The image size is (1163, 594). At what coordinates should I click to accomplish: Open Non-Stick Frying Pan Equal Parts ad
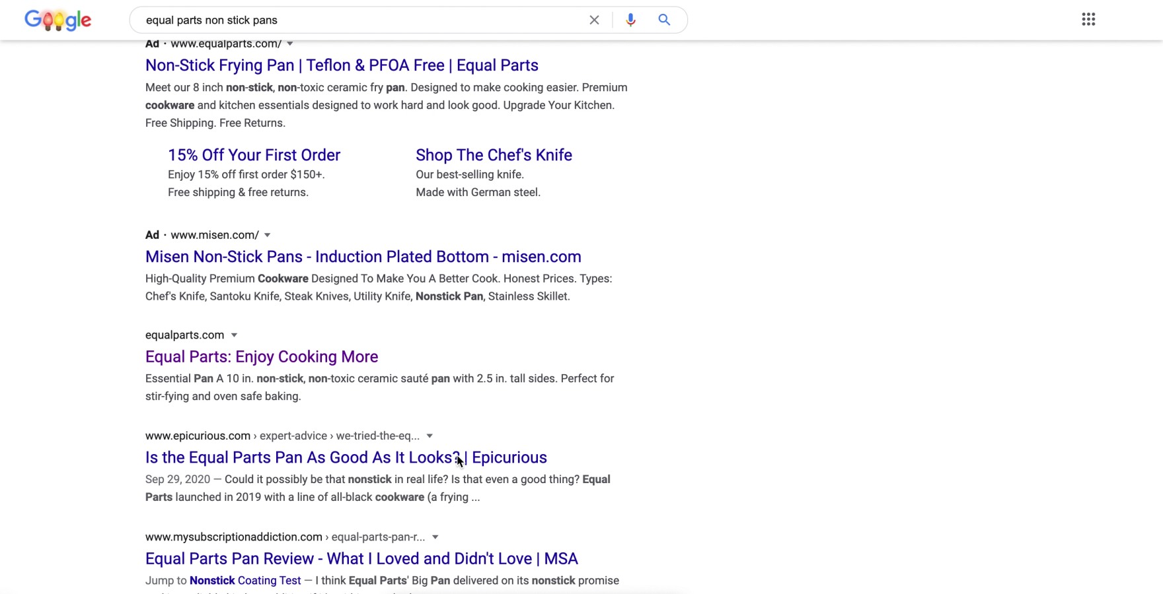pyautogui.click(x=342, y=65)
